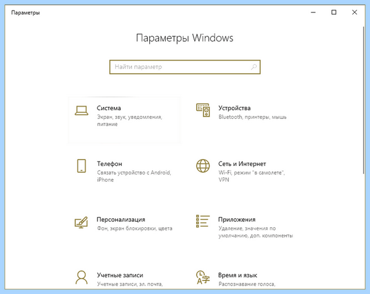Image resolution: width=370 pixels, height=294 pixels.
Task: Select the Учетные записи heading
Action: [120, 275]
